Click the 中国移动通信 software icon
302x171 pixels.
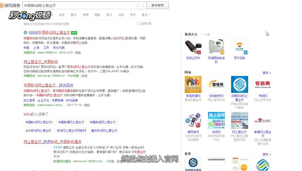click(x=193, y=163)
